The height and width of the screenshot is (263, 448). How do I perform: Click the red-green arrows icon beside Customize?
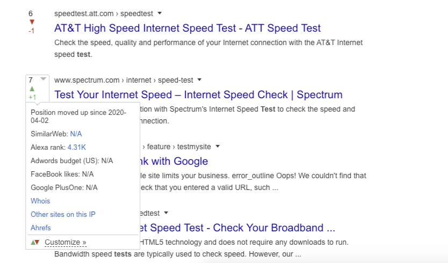[35, 242]
